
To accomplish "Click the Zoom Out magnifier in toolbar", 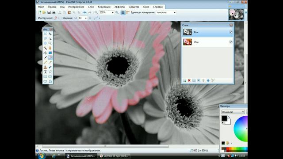I will (96, 12).
